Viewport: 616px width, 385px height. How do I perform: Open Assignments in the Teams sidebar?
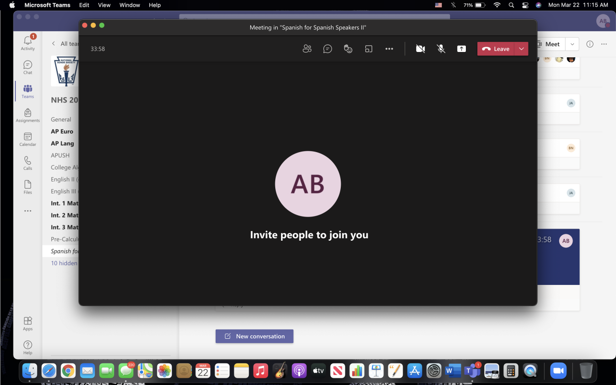[28, 115]
